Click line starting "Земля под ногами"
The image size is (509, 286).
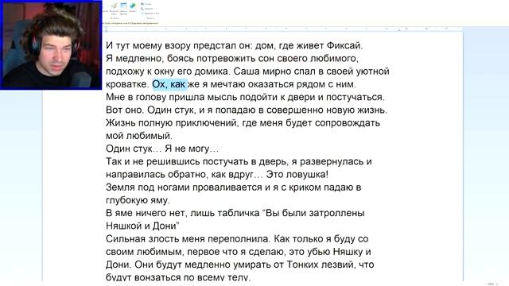click(x=233, y=187)
